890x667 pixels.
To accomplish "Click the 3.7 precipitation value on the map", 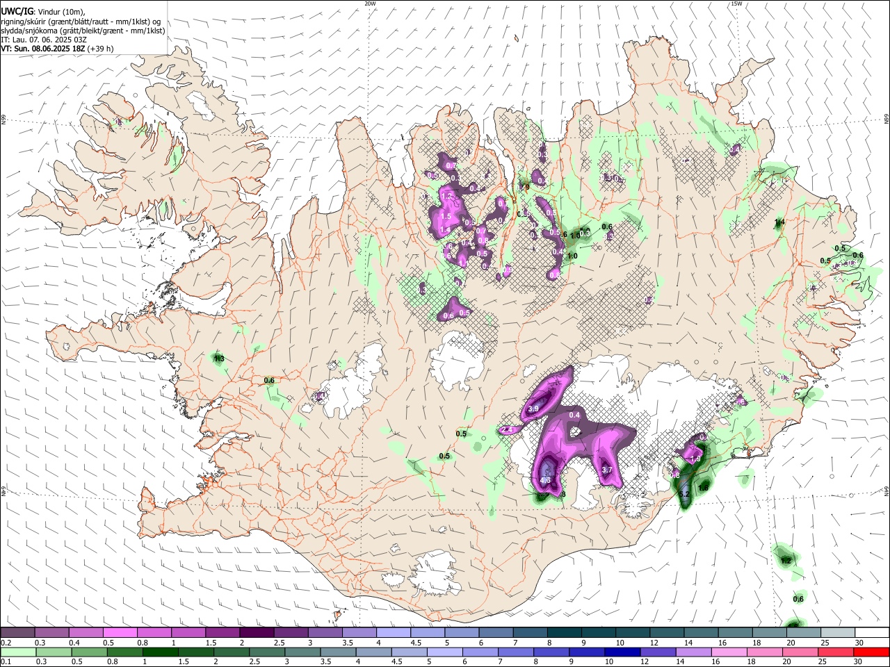I will pyautogui.click(x=606, y=470).
